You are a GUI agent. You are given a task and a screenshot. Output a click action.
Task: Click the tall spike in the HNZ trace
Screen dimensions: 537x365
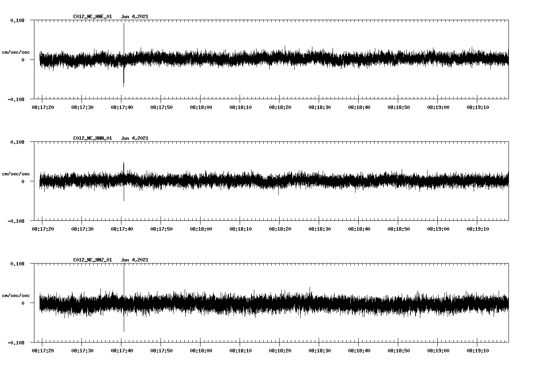[124, 297]
